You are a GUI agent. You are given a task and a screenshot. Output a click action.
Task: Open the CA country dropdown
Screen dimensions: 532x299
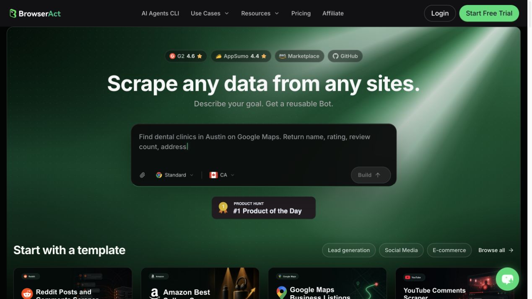tap(222, 175)
